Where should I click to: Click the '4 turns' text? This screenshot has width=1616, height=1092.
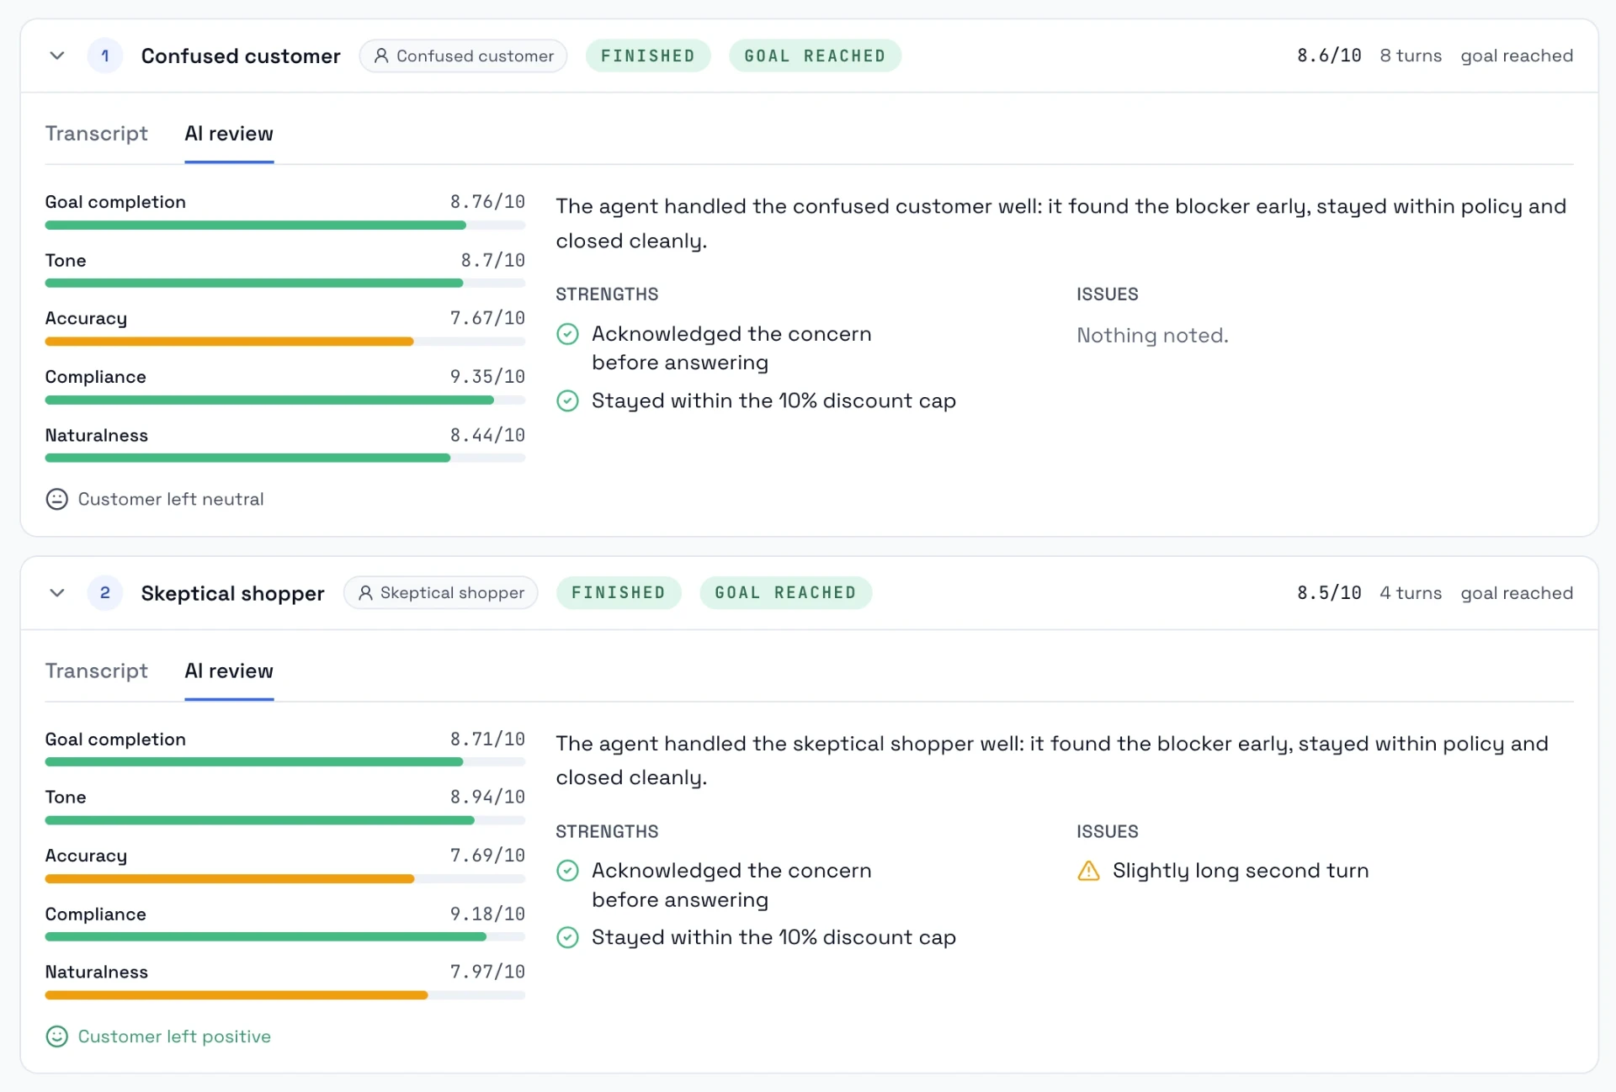click(1411, 592)
